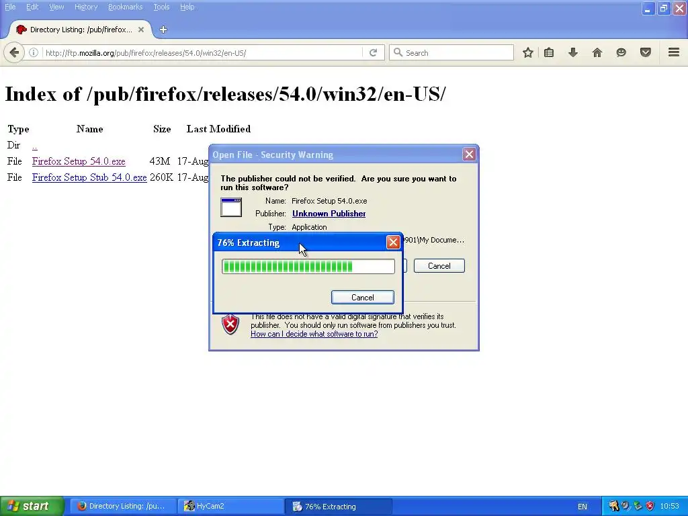Go to Home page icon
The height and width of the screenshot is (516, 688).
click(597, 52)
